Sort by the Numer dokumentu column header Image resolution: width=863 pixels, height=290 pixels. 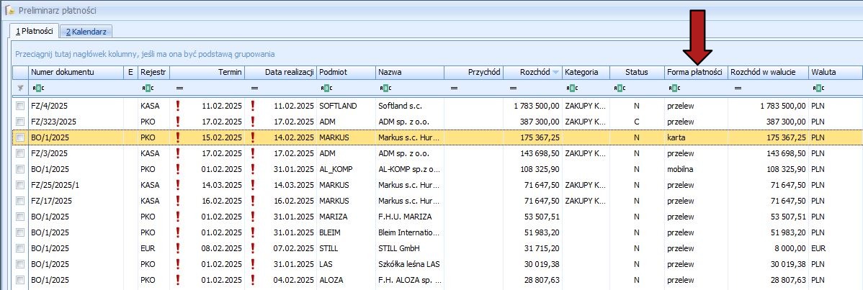coord(76,72)
